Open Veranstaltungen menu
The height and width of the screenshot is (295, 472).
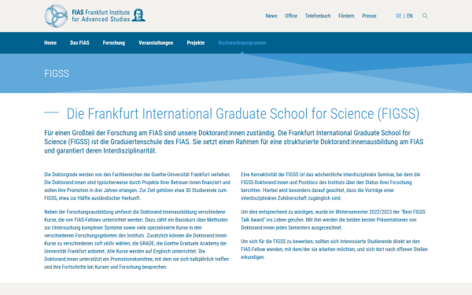coord(156,42)
